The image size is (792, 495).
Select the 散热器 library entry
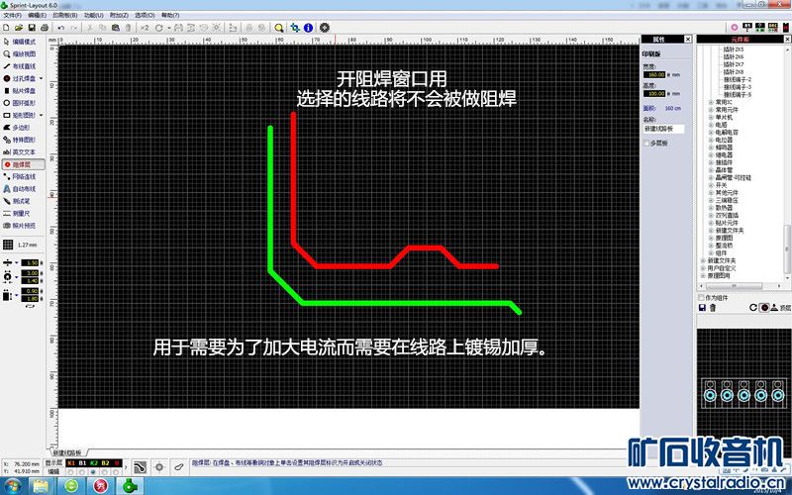tap(724, 208)
